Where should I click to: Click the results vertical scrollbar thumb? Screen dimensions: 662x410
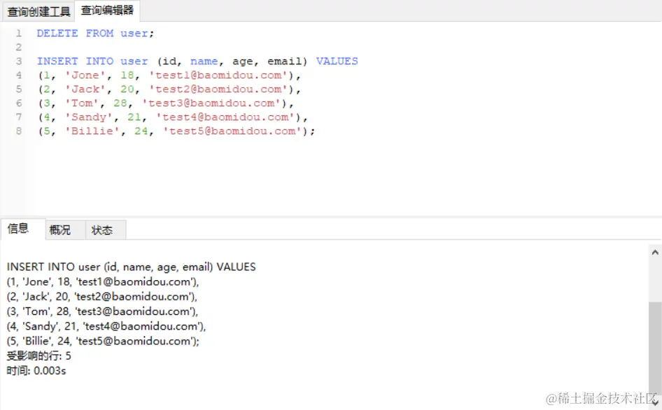coord(655,348)
